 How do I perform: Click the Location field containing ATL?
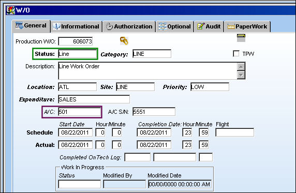coord(78,87)
